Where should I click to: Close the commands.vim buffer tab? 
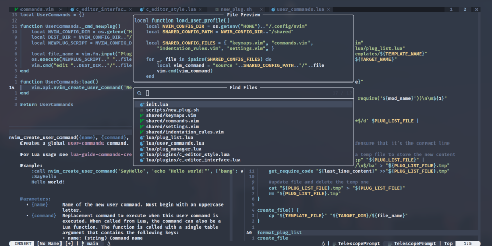tap(60, 9)
